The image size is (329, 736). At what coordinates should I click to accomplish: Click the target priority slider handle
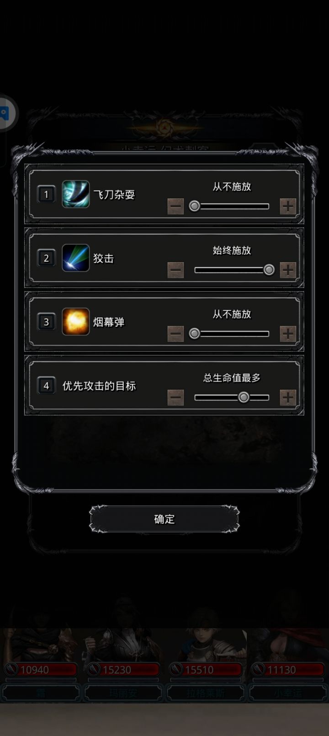tap(244, 397)
